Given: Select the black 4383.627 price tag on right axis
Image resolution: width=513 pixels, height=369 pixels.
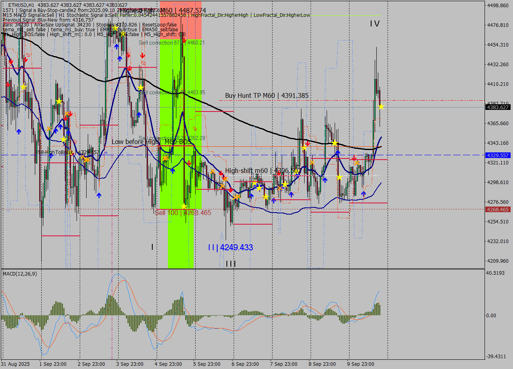Looking at the screenshot, I should click(x=497, y=107).
